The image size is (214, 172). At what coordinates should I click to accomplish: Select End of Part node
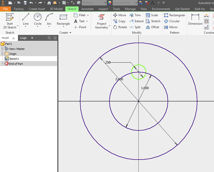pyautogui.click(x=16, y=64)
